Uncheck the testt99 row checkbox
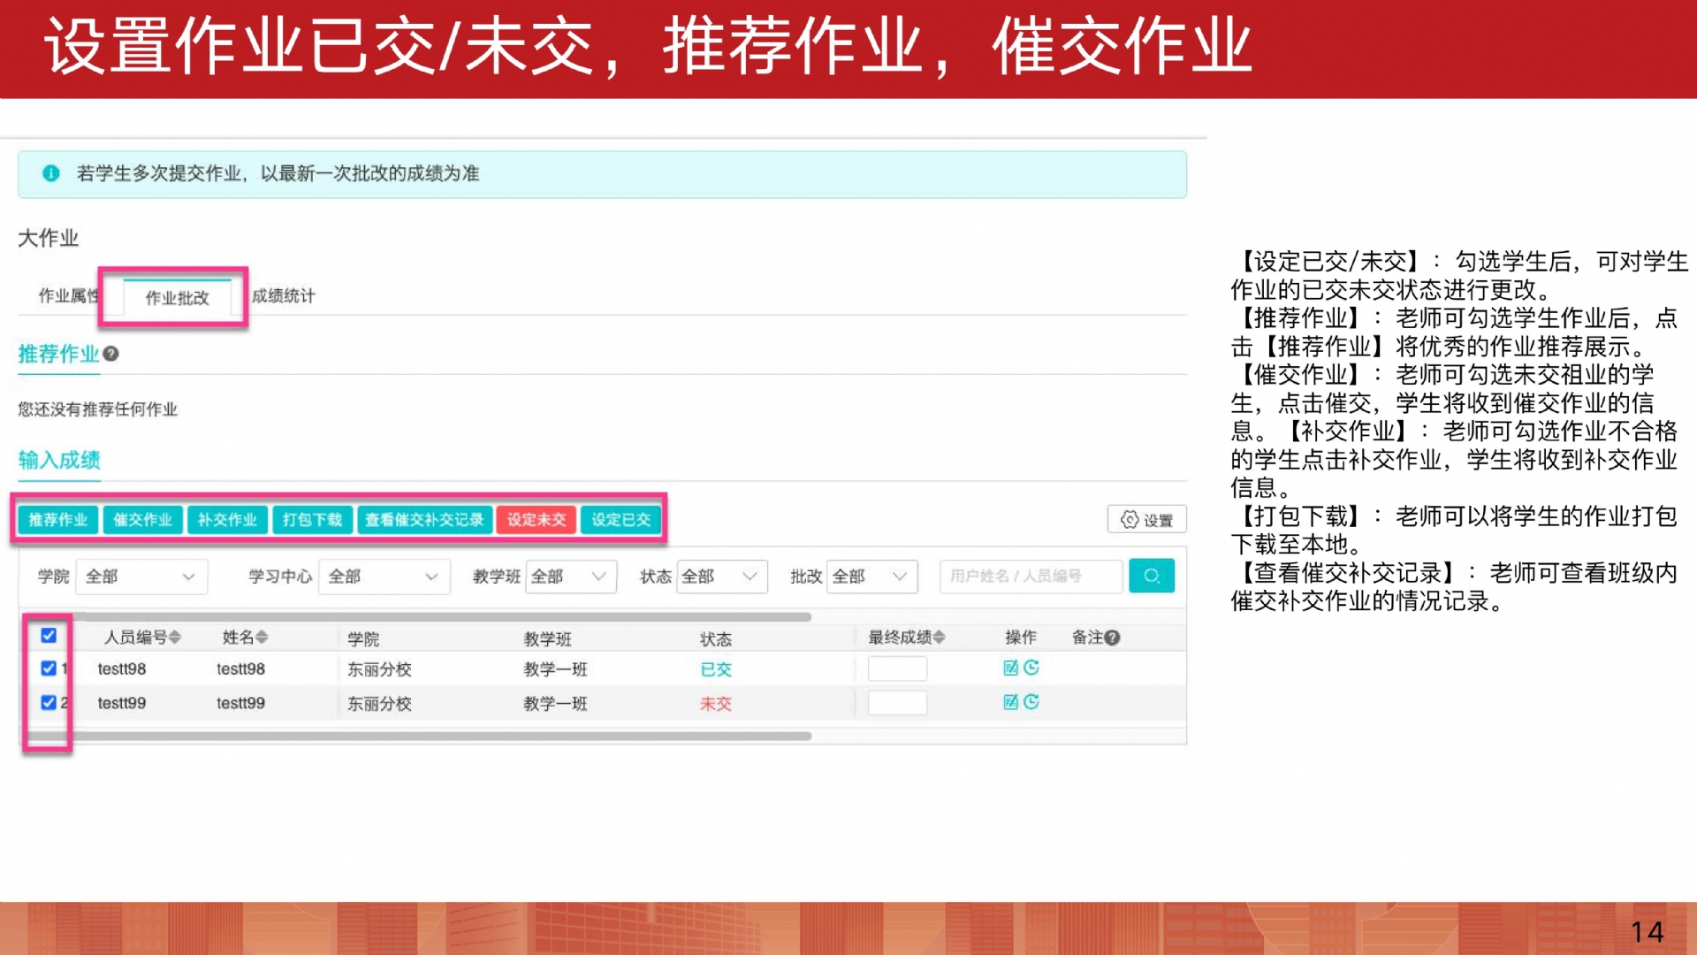The width and height of the screenshot is (1697, 955). [49, 703]
